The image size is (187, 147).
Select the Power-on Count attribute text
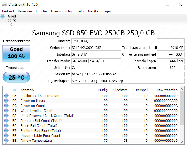[x=33, y=106]
